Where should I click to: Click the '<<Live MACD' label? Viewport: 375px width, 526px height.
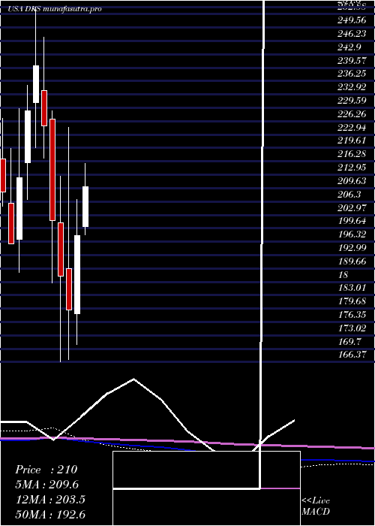pos(316,506)
